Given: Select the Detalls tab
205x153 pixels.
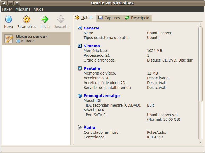Looking at the screenshot, I should point(84,18).
